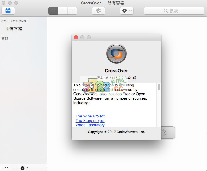This screenshot has height=171, width=207.
Task: Switch to icon grid view
Action: [x=53, y=11]
